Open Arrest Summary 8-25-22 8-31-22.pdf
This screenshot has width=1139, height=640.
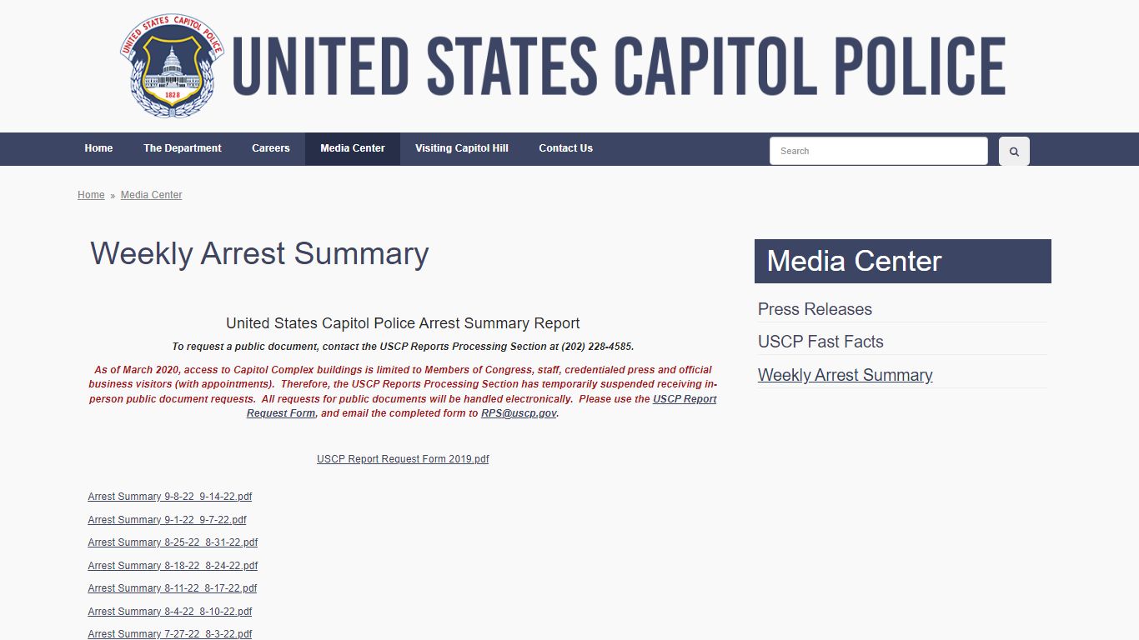pyautogui.click(x=173, y=542)
